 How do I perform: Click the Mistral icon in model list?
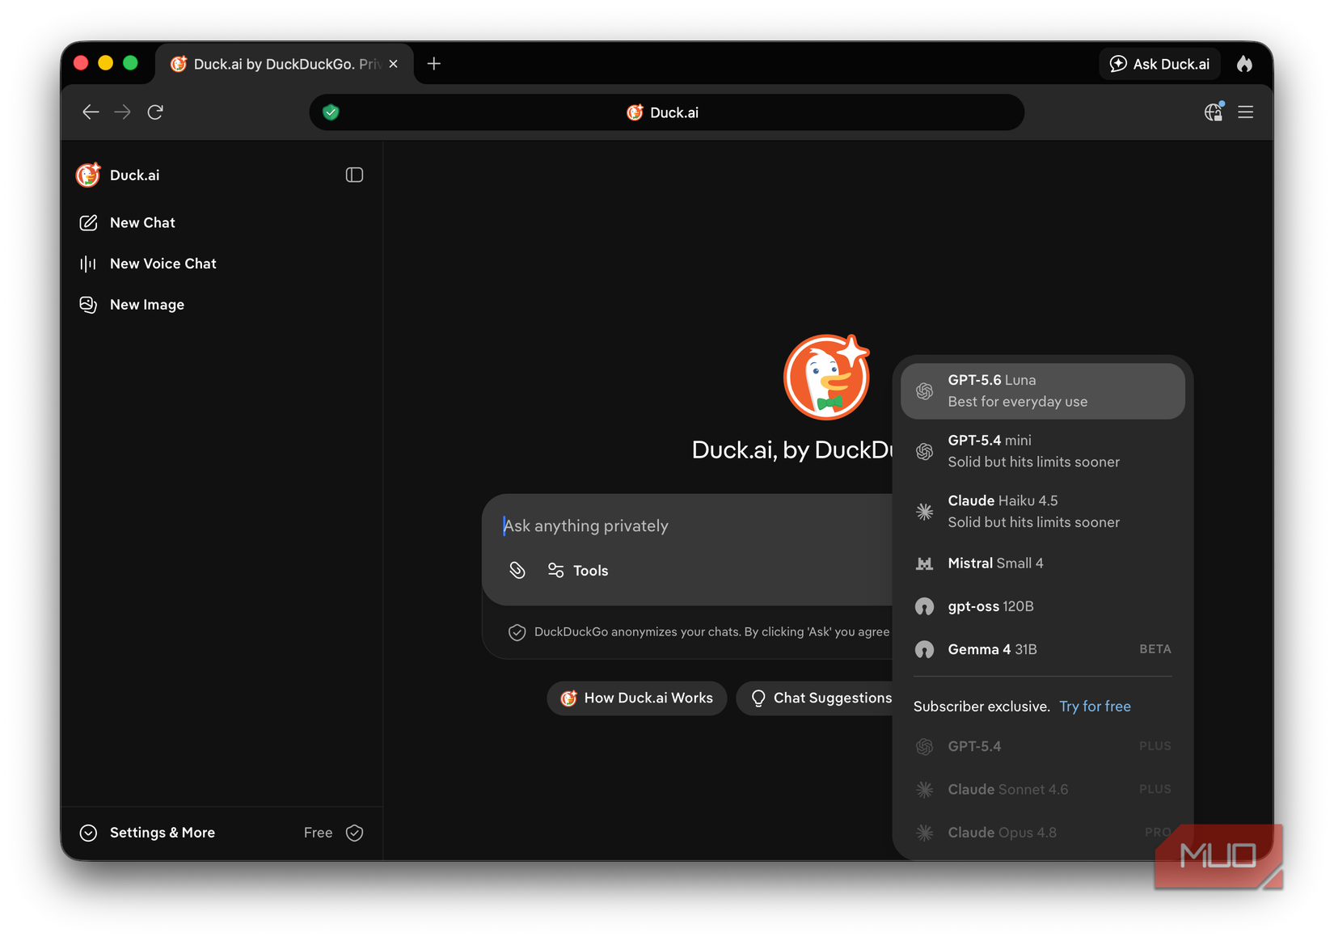925,563
